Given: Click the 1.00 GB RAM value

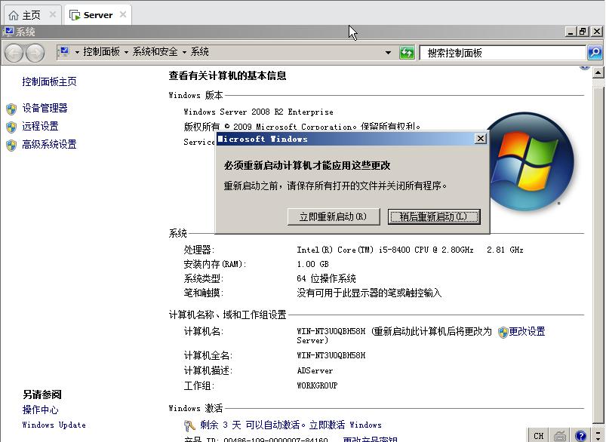Looking at the screenshot, I should [312, 264].
